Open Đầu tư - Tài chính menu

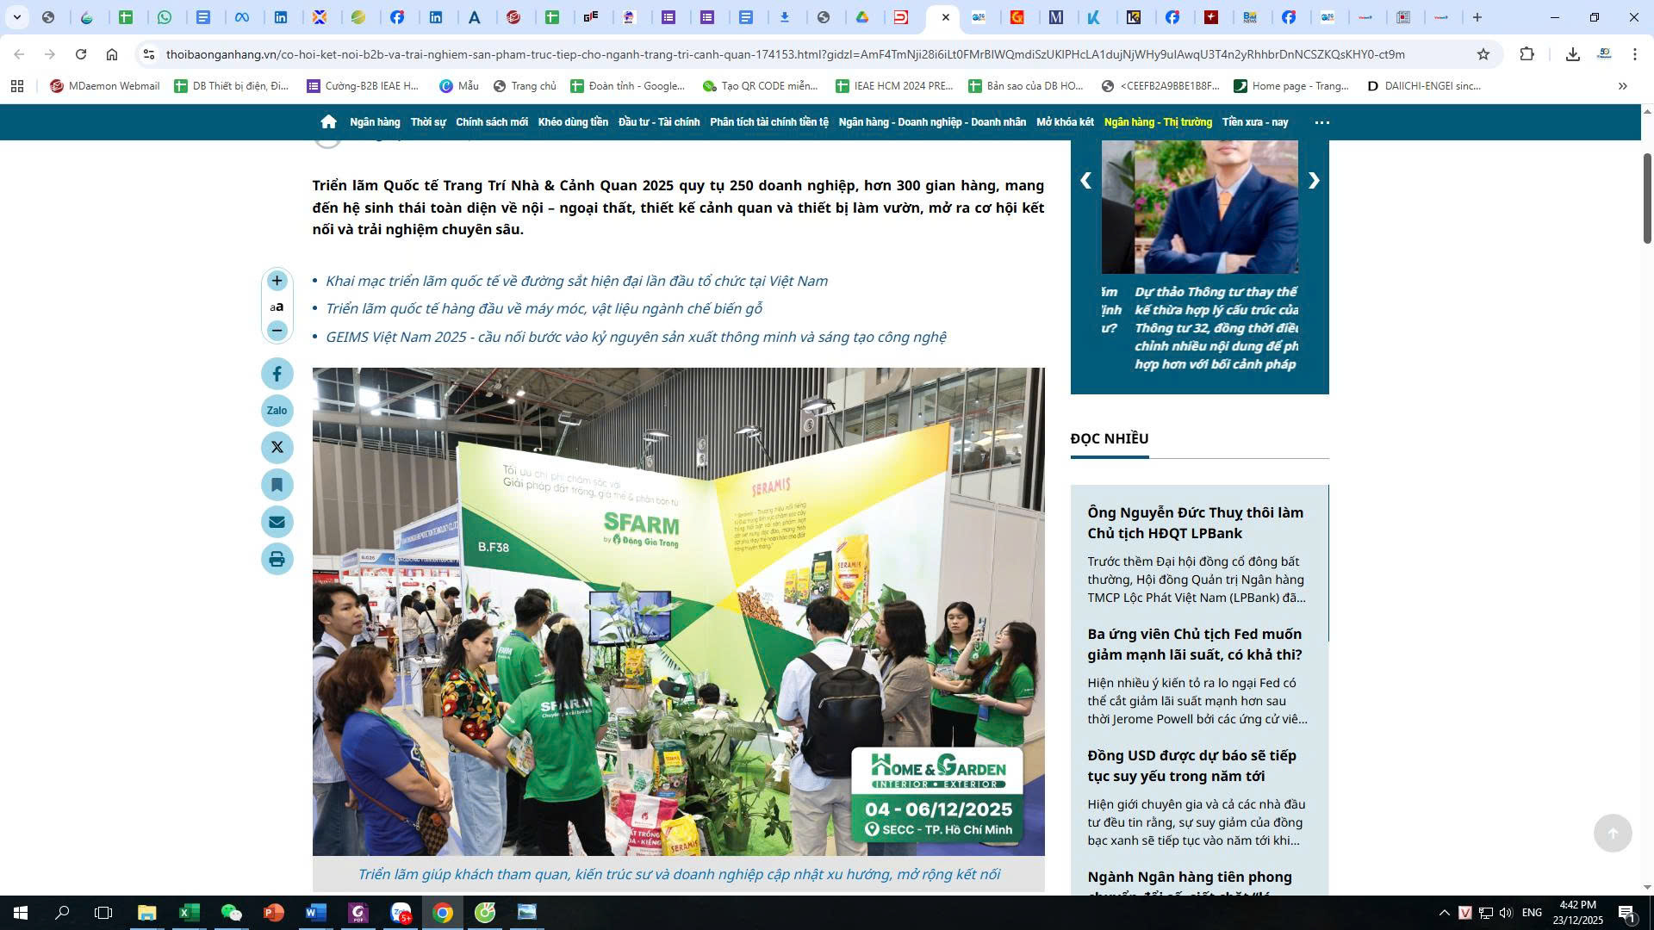[x=658, y=122]
